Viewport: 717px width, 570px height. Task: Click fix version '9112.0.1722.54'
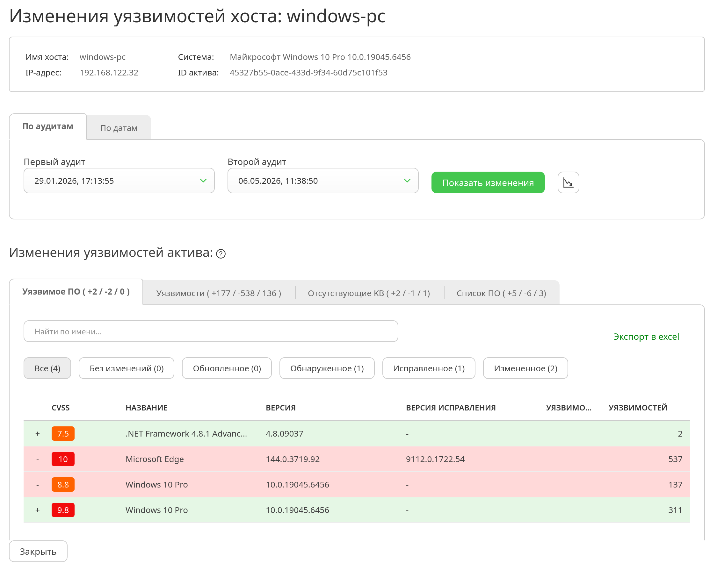tap(435, 459)
